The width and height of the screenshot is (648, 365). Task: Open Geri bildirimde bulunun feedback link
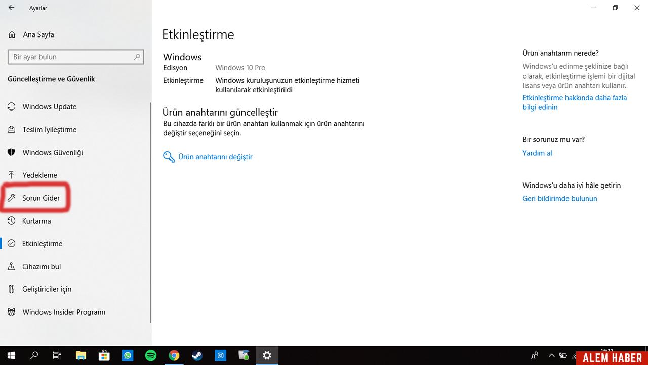point(559,198)
